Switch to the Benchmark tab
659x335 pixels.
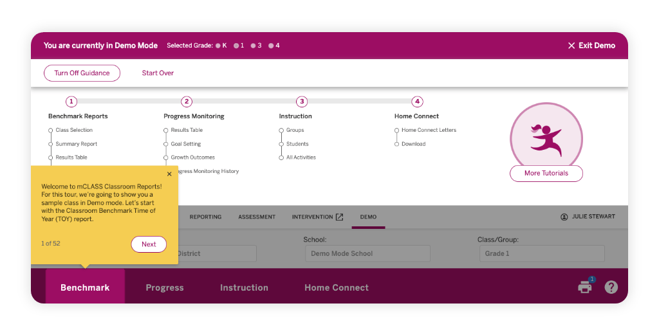click(x=85, y=287)
